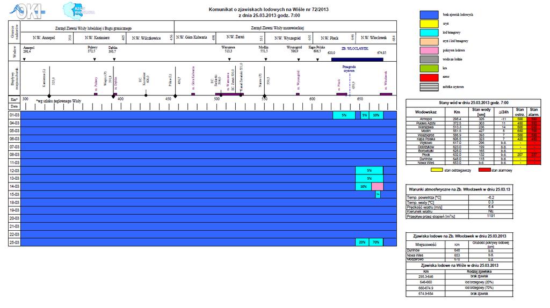Select the green kra legend swatch
550x308 pixels.
[429, 68]
